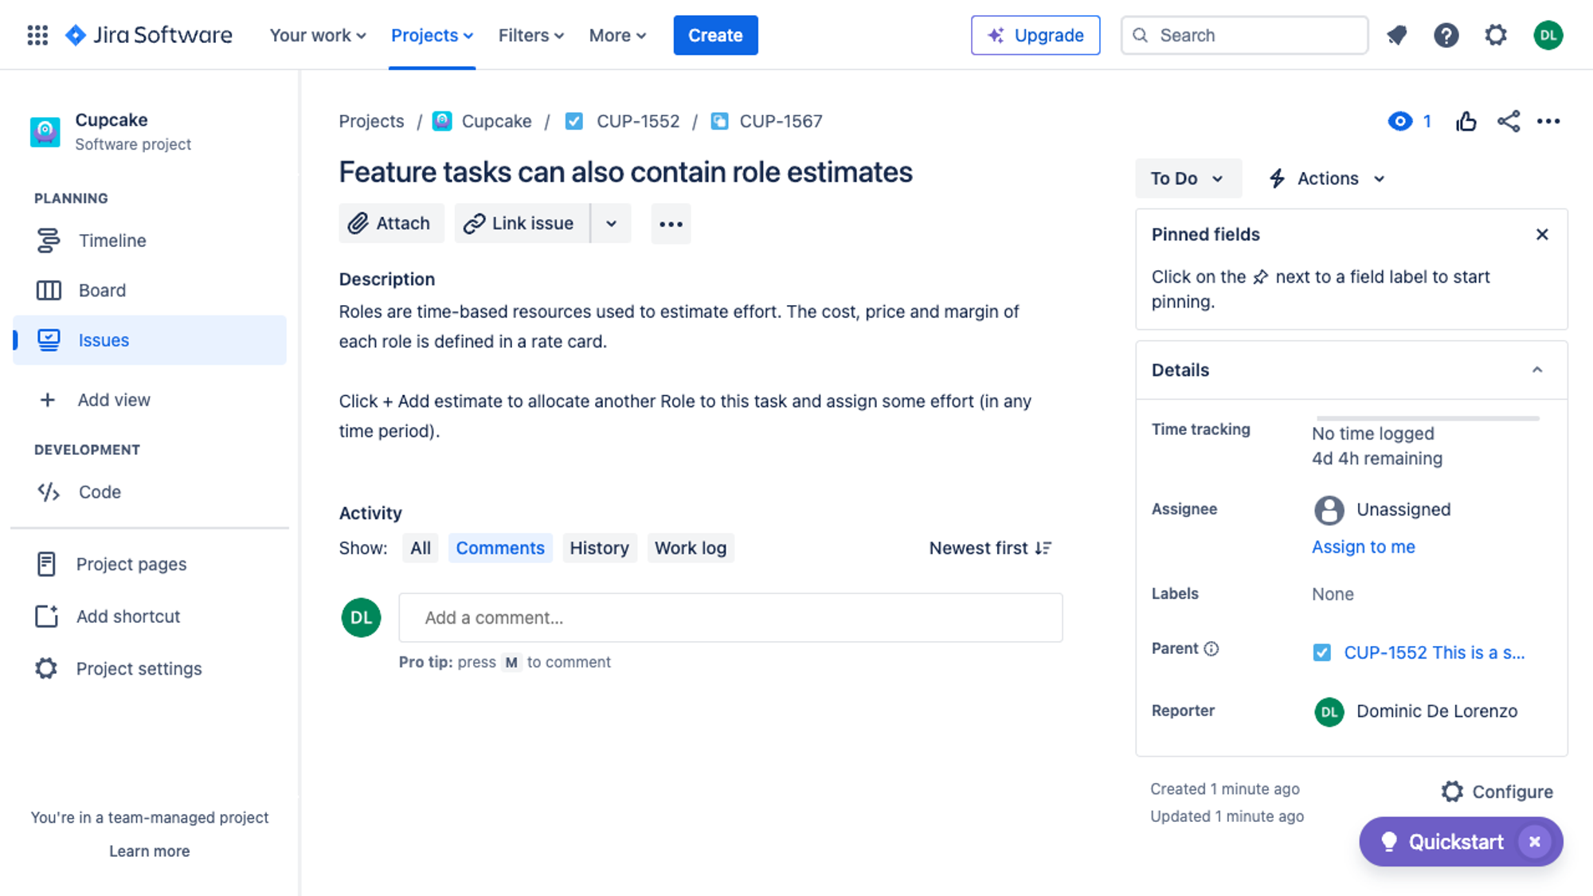Expand the Actions dropdown

click(1328, 178)
